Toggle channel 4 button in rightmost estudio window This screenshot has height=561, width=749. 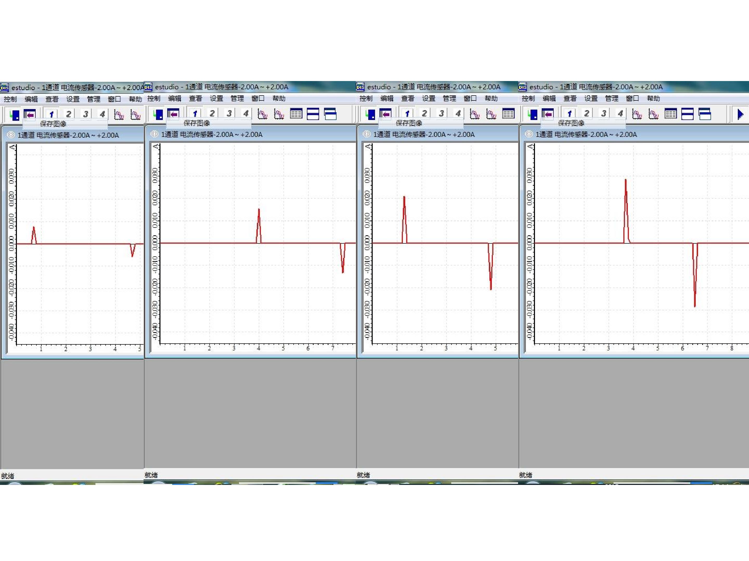click(x=620, y=113)
